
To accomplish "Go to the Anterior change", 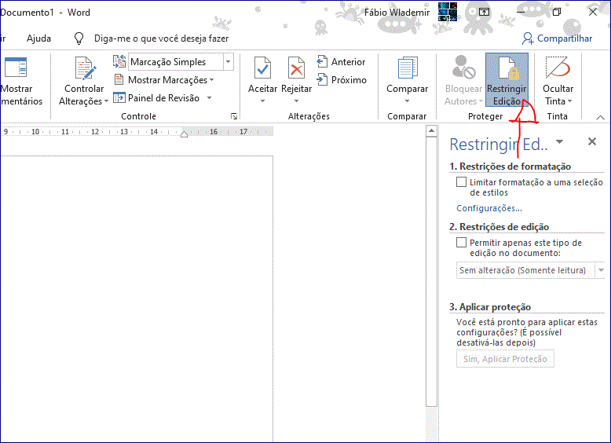I will 341,61.
